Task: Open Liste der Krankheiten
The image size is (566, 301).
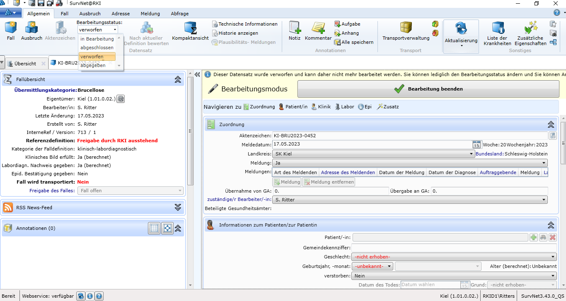Action: [497, 29]
